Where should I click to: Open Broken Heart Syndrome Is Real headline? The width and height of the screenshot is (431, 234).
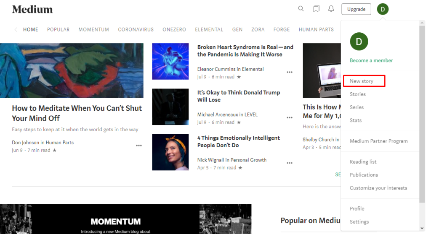coord(245,51)
